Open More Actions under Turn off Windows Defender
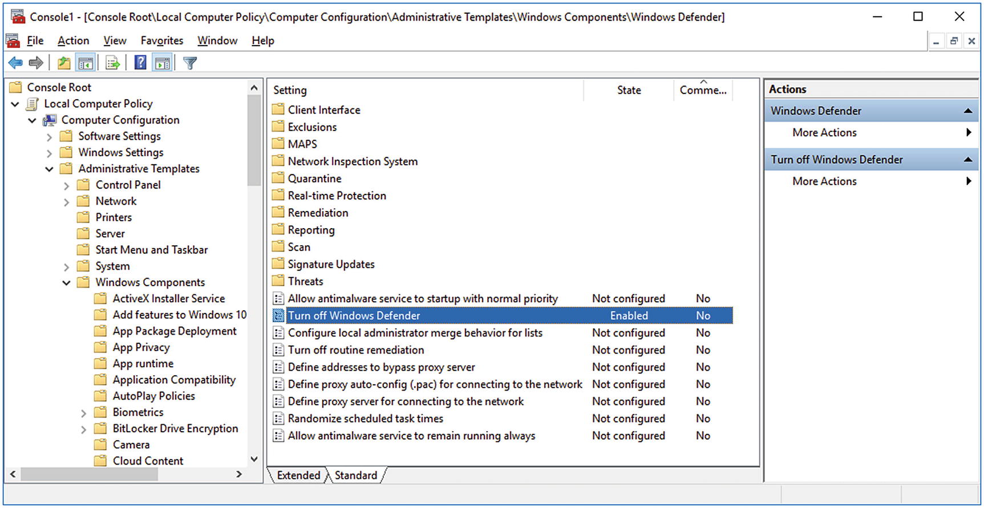984x508 pixels. pyautogui.click(x=824, y=181)
